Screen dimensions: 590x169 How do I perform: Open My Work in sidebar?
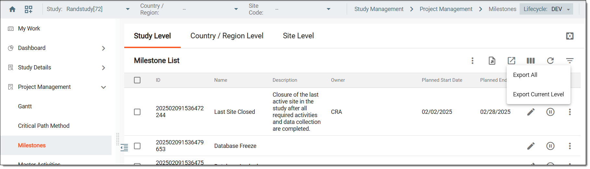pos(29,29)
